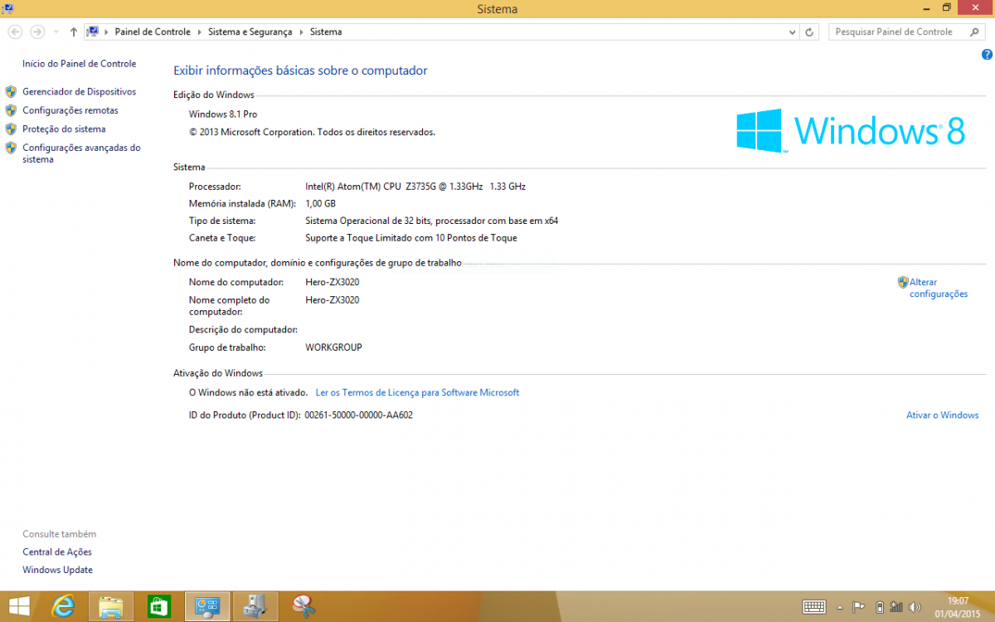Click the 'O Windows não está ativado.' text
The height and width of the screenshot is (622, 995).
click(x=248, y=392)
